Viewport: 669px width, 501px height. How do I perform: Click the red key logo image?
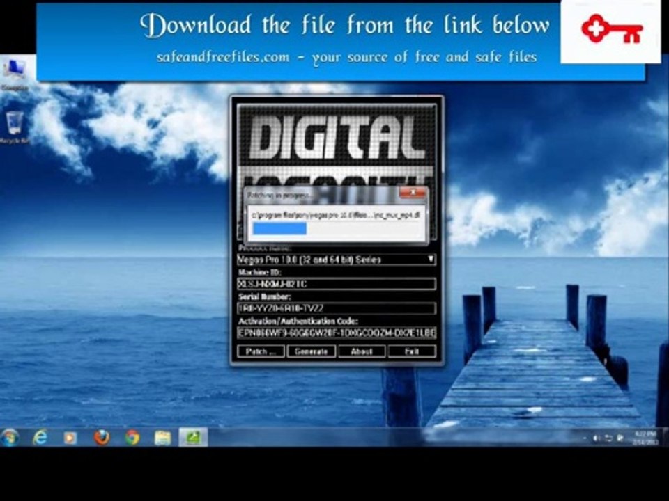pyautogui.click(x=611, y=30)
